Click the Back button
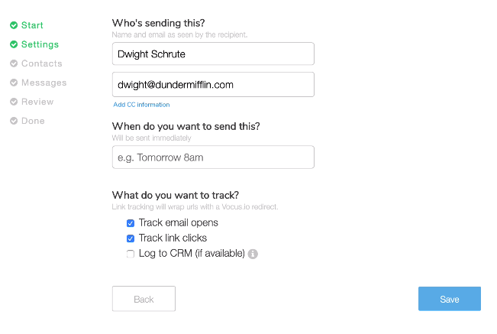The image size is (497, 334). pyautogui.click(x=144, y=299)
